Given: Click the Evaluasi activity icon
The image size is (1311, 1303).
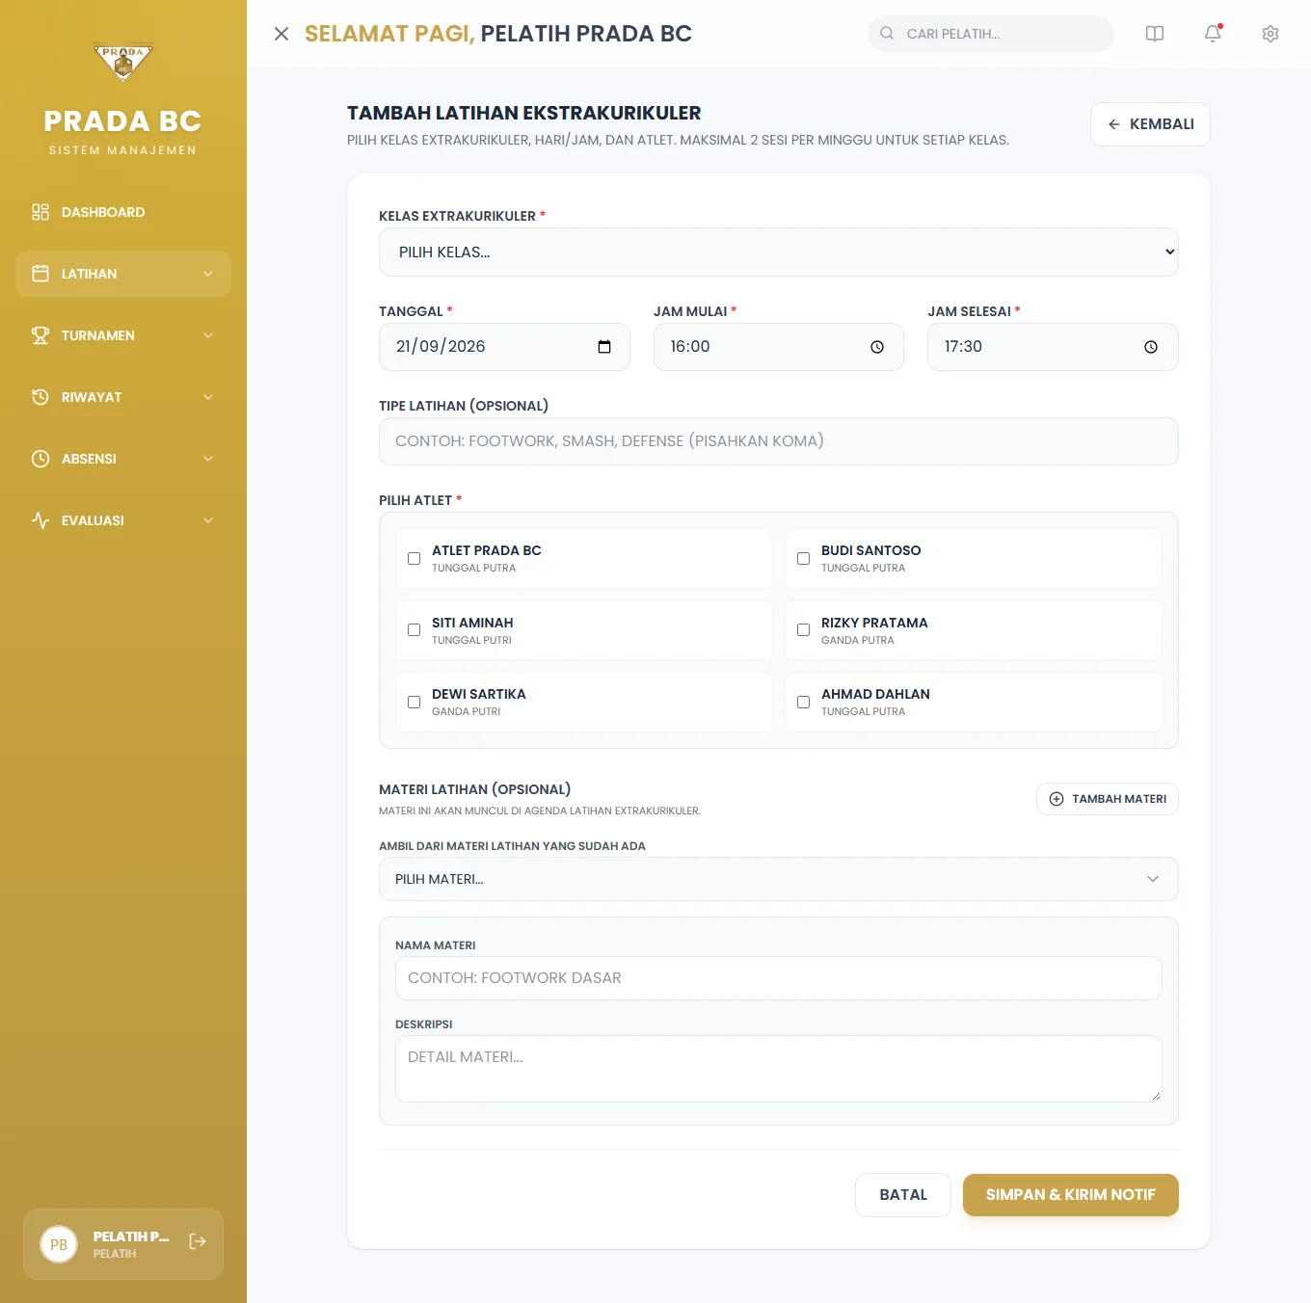Looking at the screenshot, I should tap(40, 520).
